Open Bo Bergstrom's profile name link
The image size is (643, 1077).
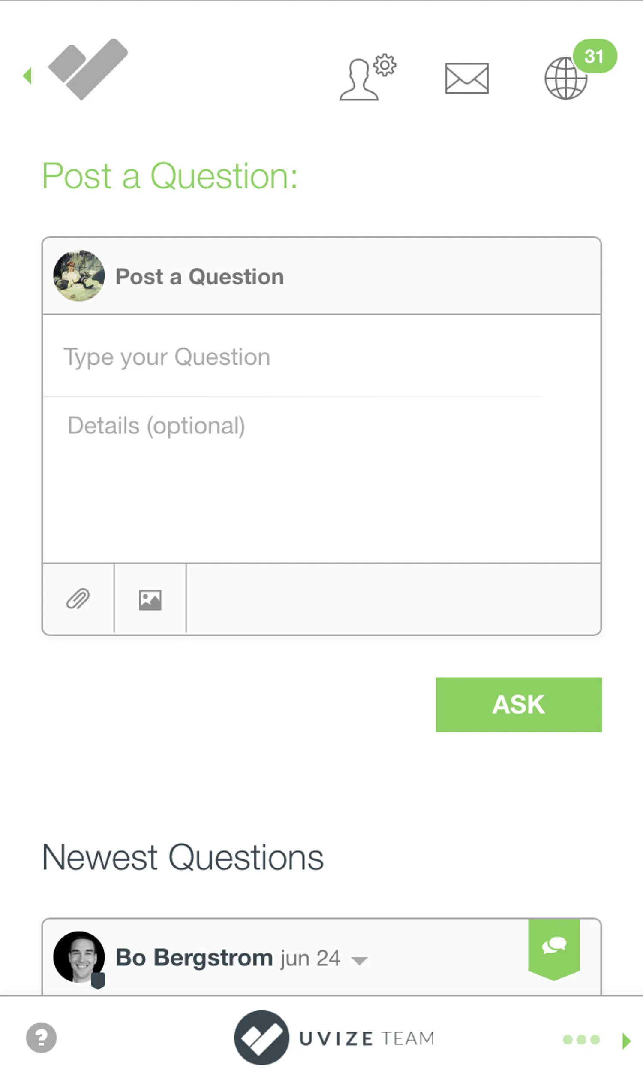(x=194, y=957)
